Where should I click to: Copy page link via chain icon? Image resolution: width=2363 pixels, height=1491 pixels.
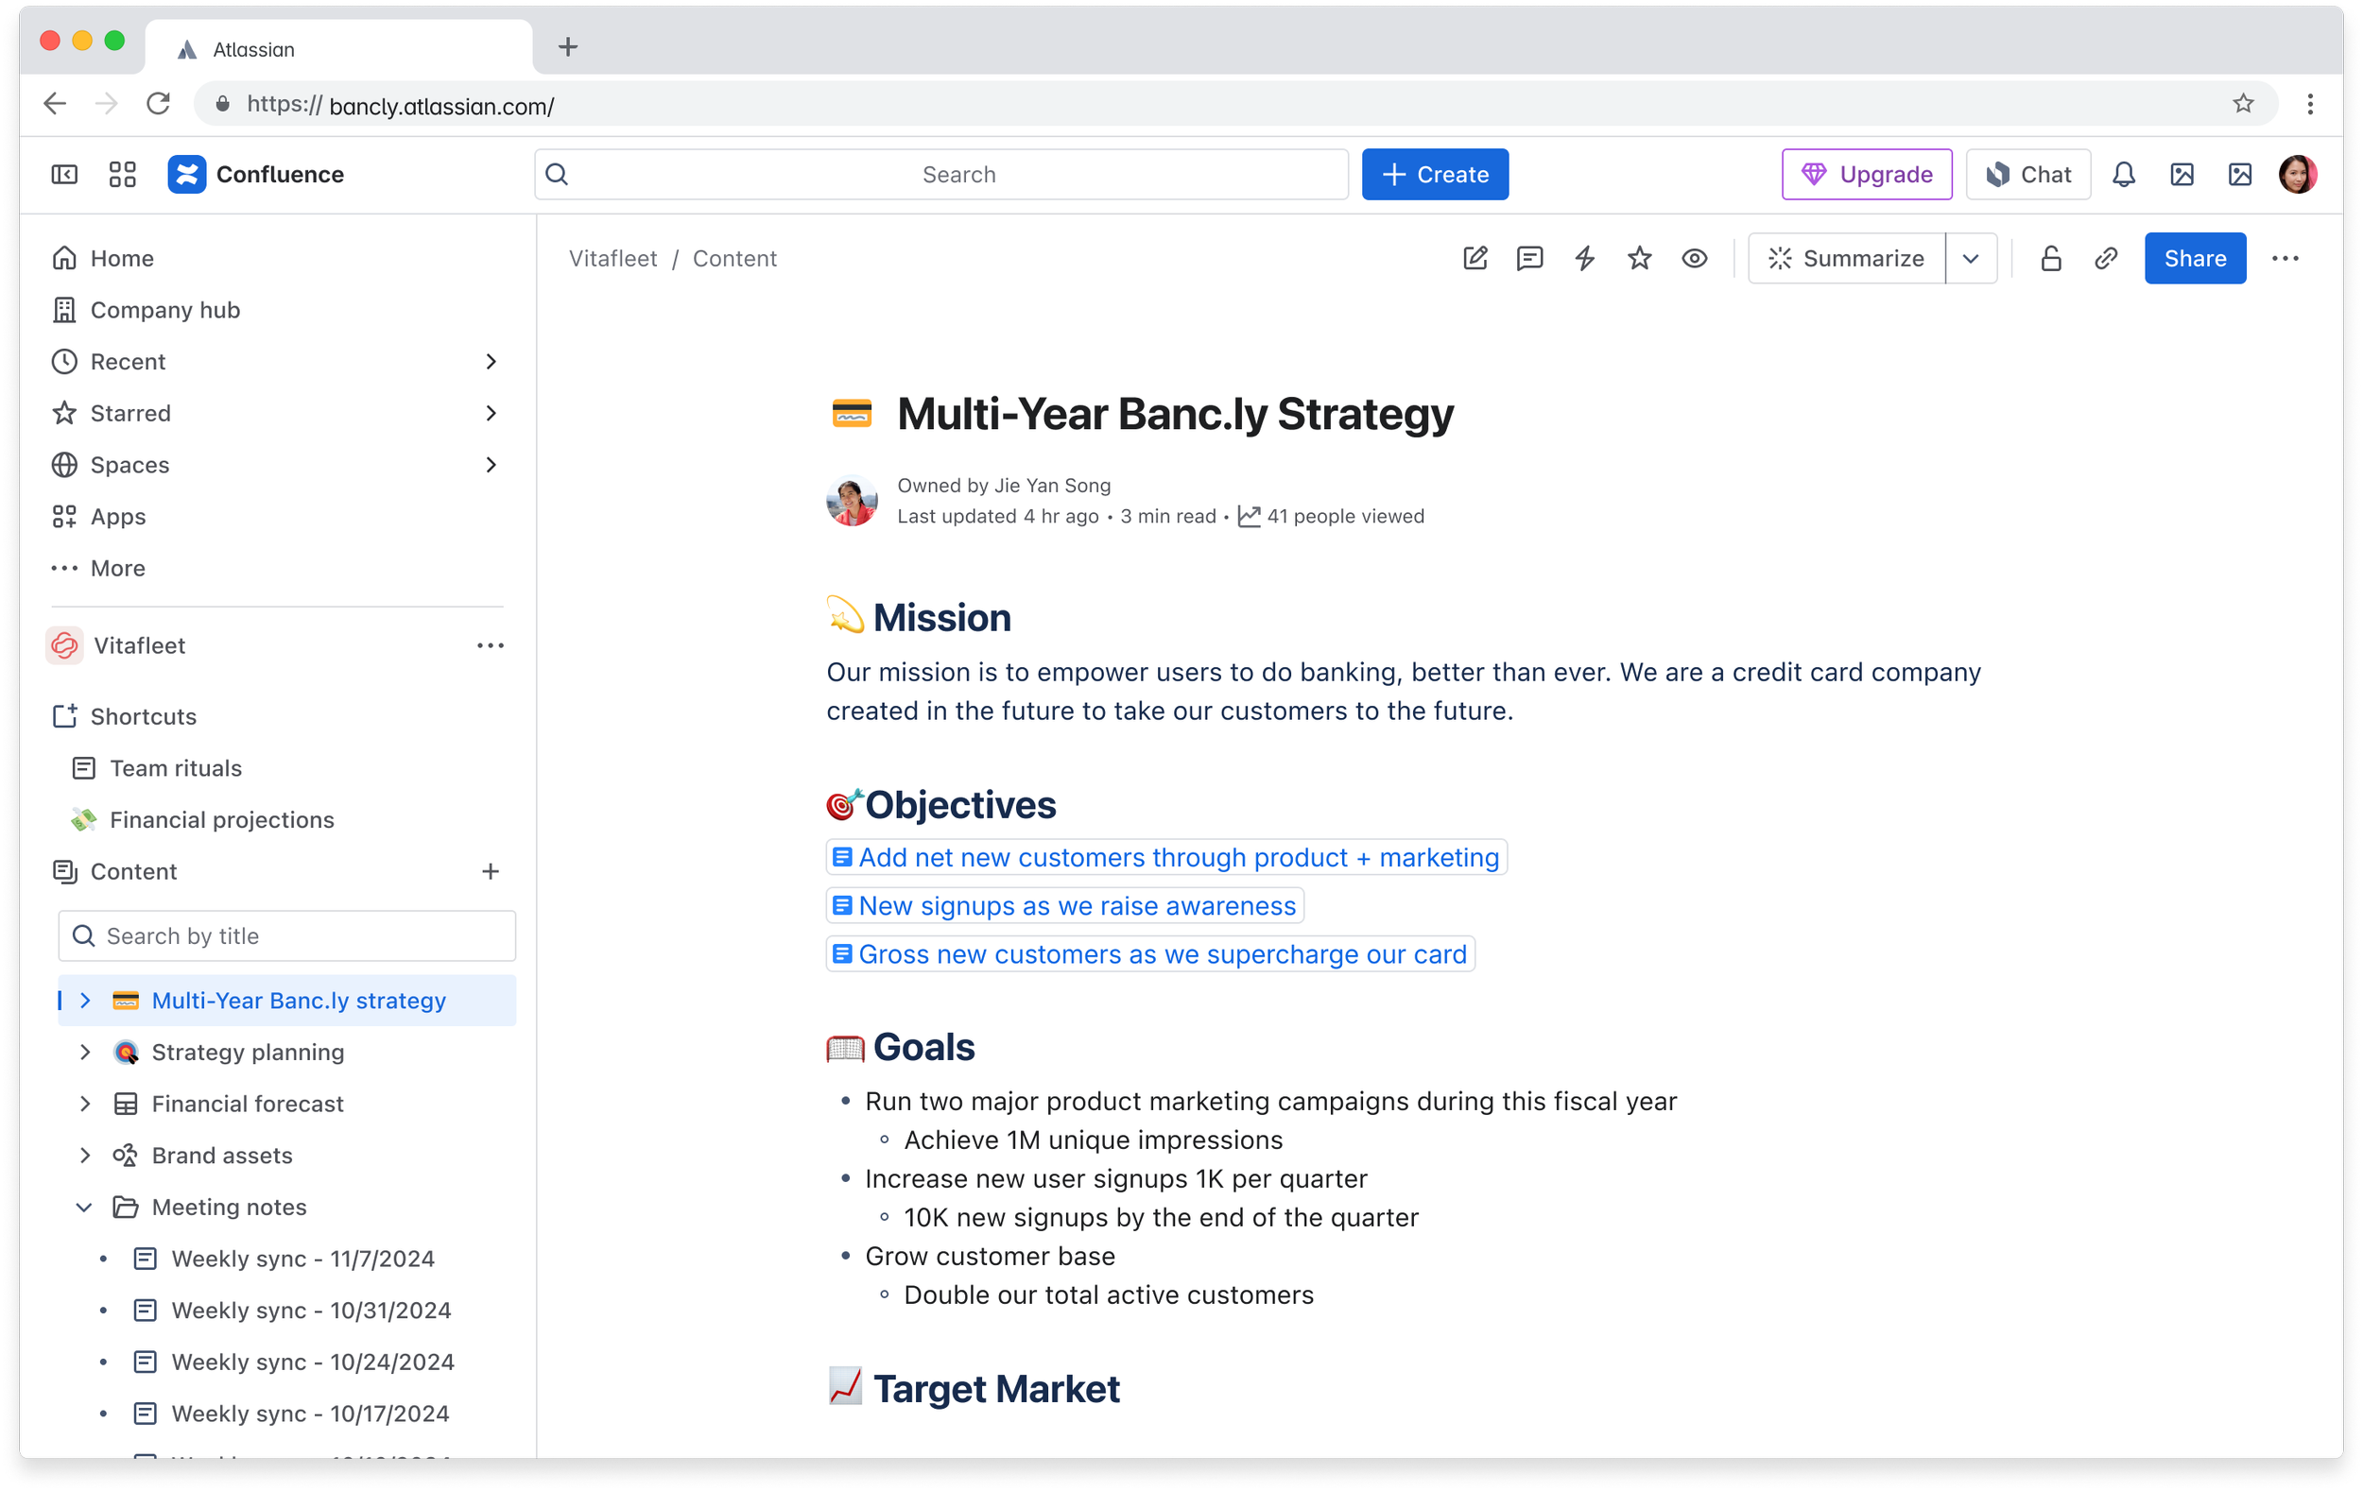[x=2106, y=258]
